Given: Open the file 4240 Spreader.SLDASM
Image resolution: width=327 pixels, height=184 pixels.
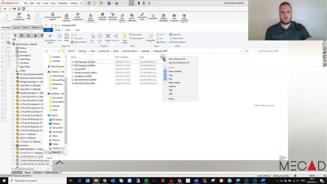Looking at the screenshot, I should (x=85, y=62).
